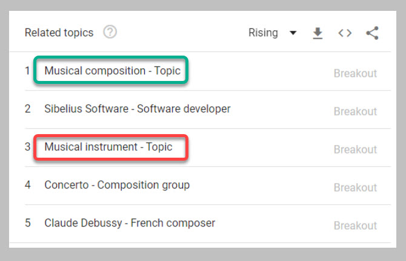Image resolution: width=406 pixels, height=261 pixels.
Task: Open the Rising sort dropdown
Action: pos(263,33)
